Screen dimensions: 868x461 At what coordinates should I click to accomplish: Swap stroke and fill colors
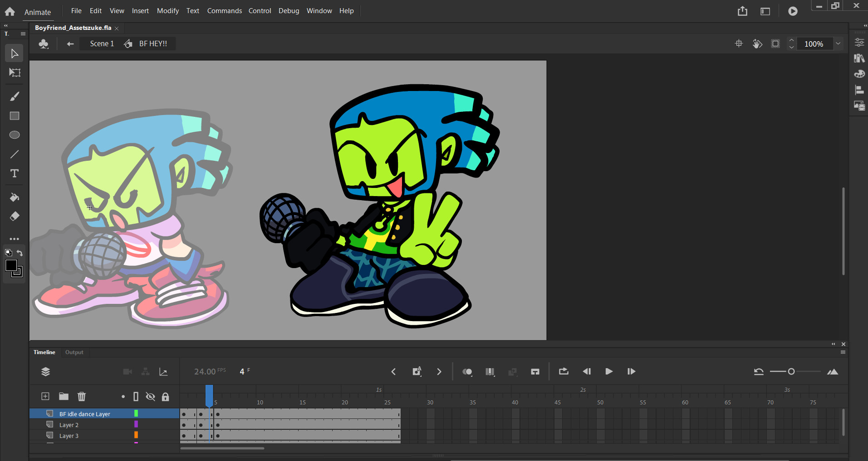pos(20,253)
